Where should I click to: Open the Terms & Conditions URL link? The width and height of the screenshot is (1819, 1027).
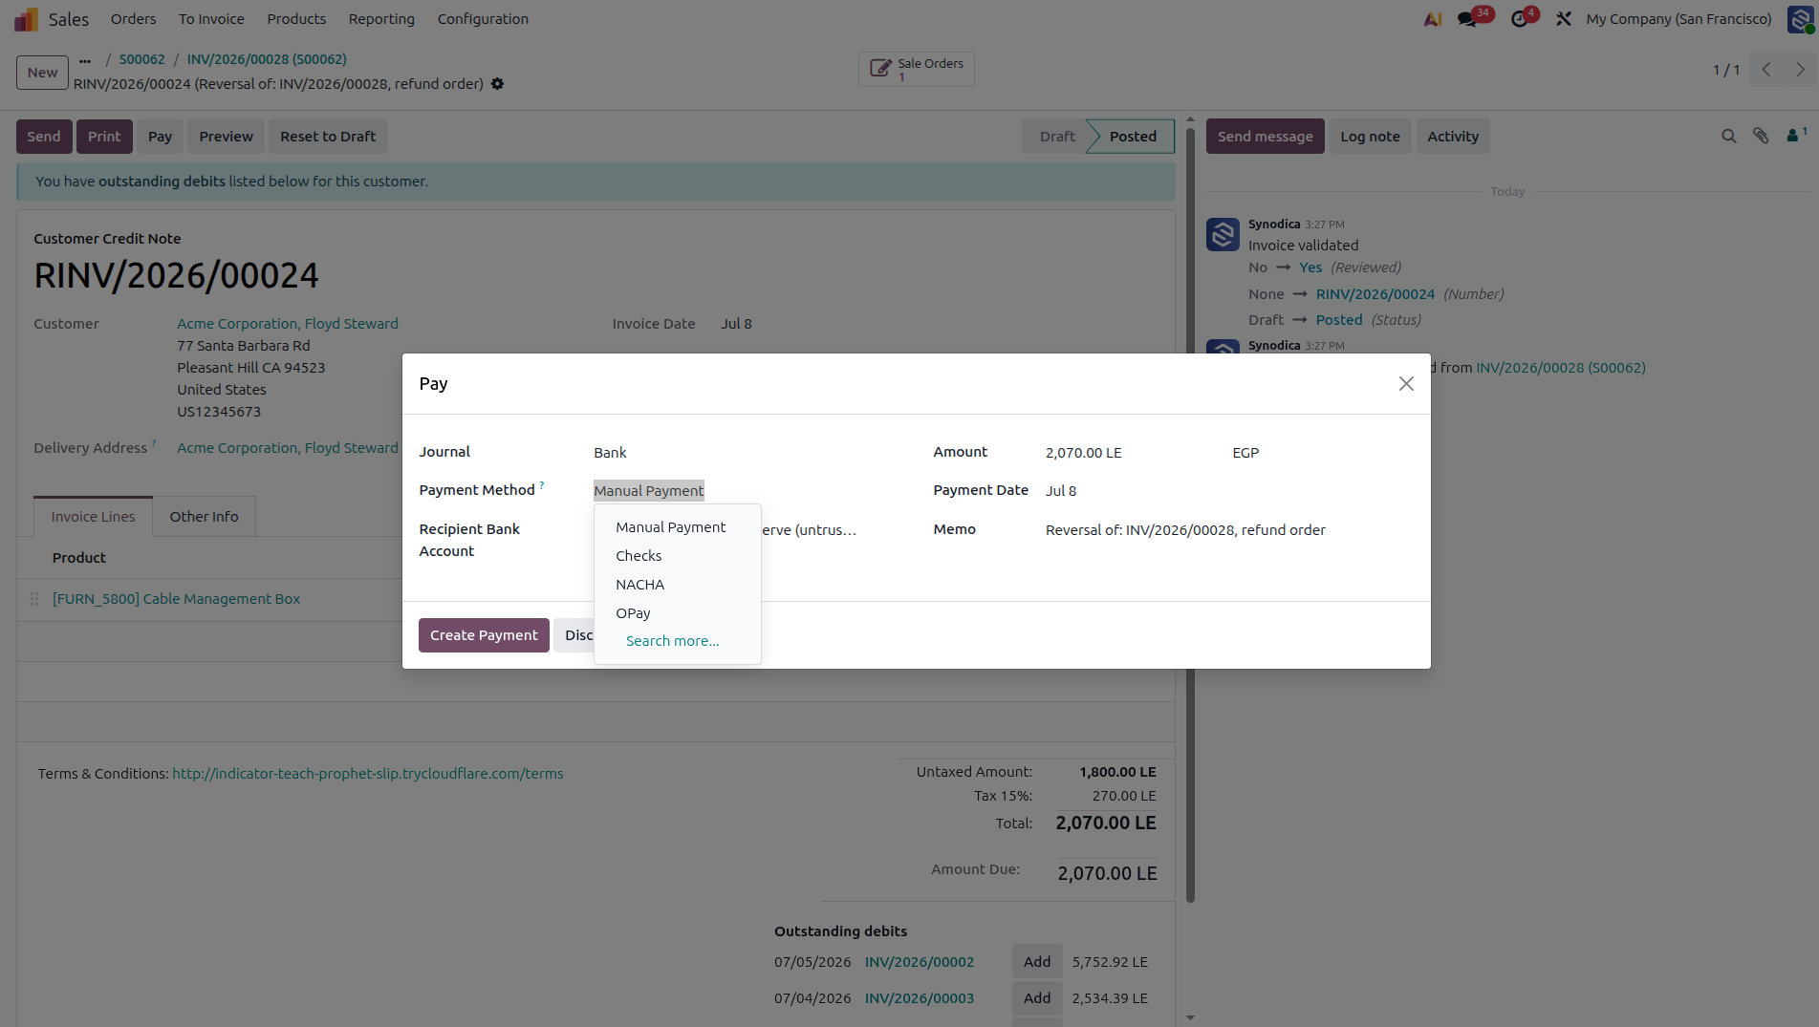click(368, 774)
